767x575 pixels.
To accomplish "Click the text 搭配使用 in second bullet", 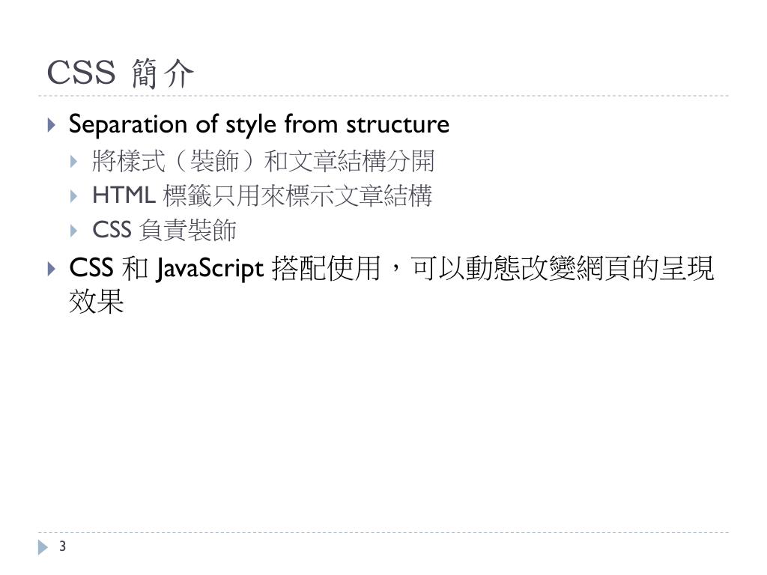I will (327, 268).
